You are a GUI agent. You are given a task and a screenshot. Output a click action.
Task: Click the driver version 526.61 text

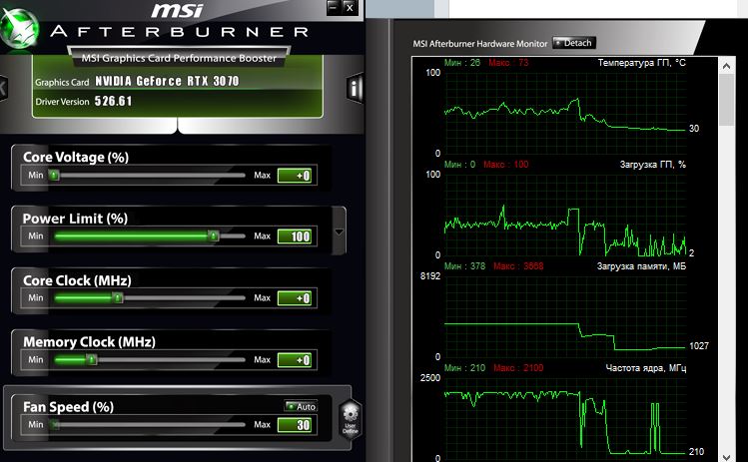tap(113, 101)
